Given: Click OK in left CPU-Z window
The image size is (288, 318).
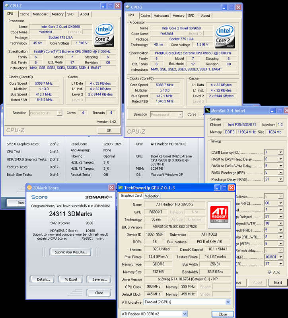Looking at the screenshot, I should (x=109, y=130).
